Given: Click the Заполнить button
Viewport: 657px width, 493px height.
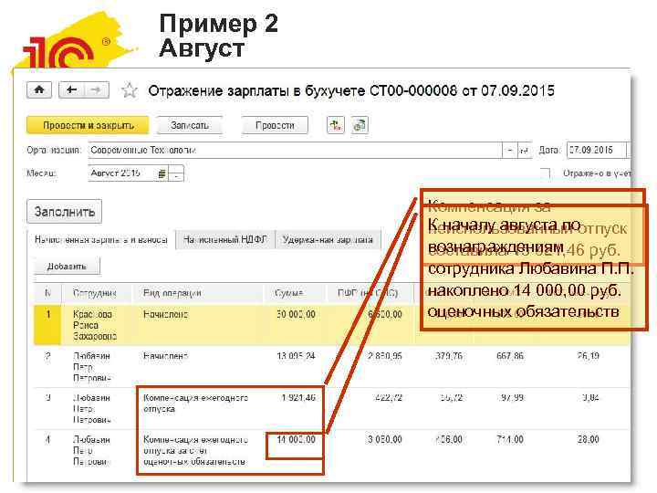Looking at the screenshot, I should [x=64, y=212].
